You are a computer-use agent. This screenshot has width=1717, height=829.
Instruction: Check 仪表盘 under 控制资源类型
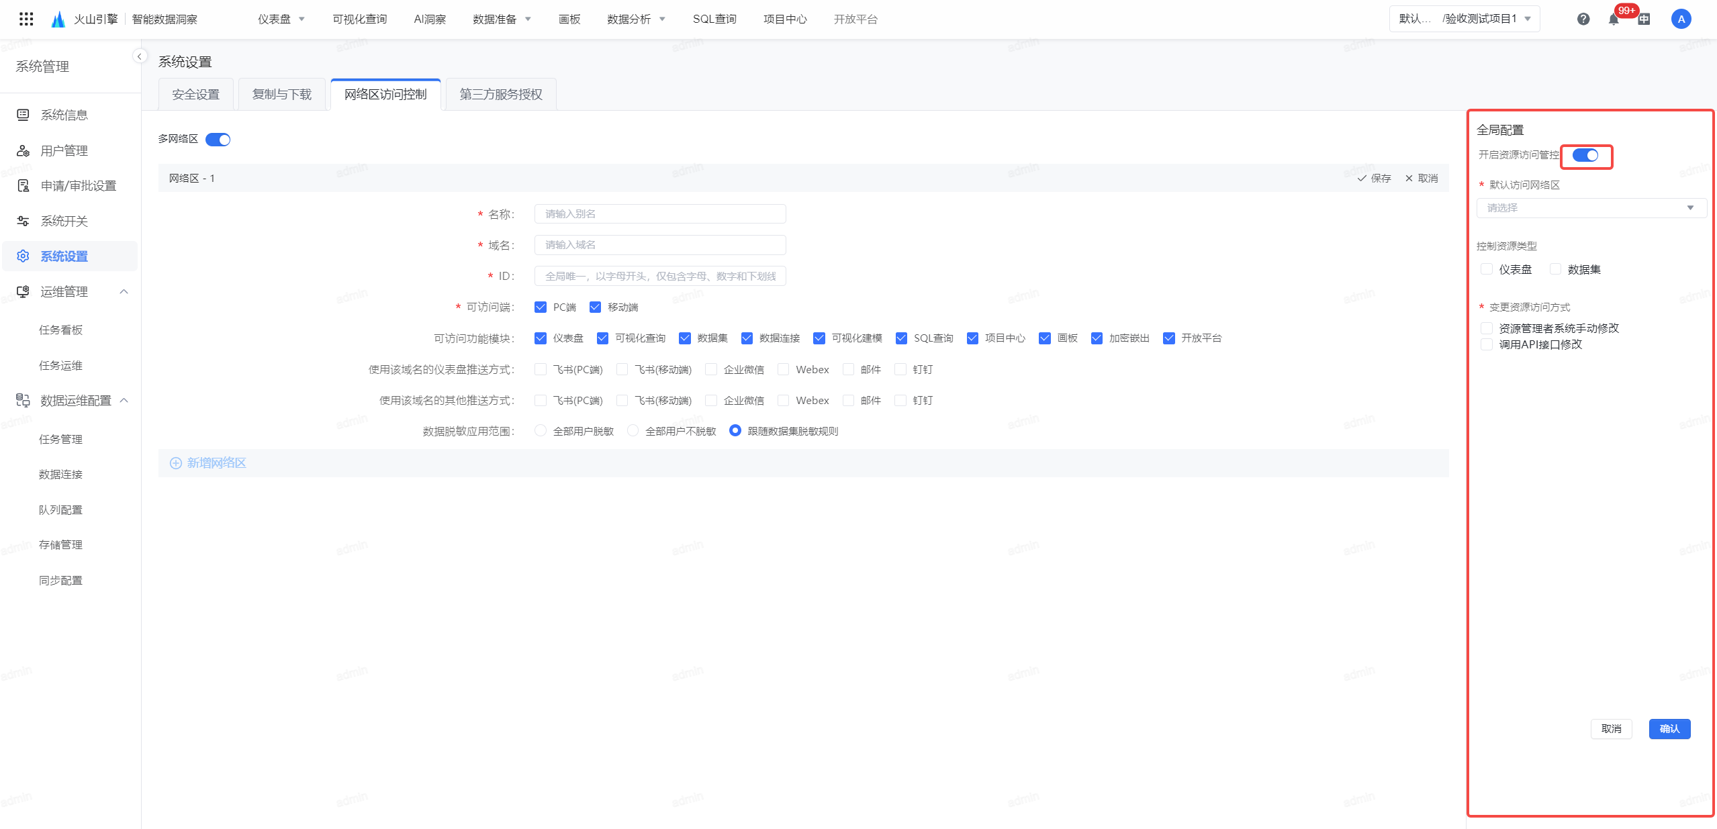tap(1487, 269)
